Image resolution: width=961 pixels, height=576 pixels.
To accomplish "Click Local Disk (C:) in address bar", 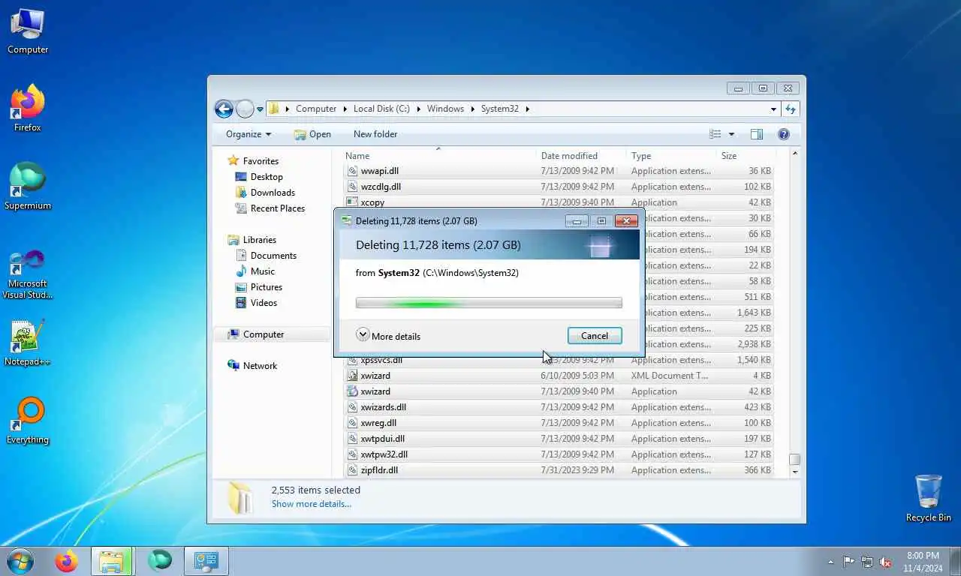I will (381, 109).
